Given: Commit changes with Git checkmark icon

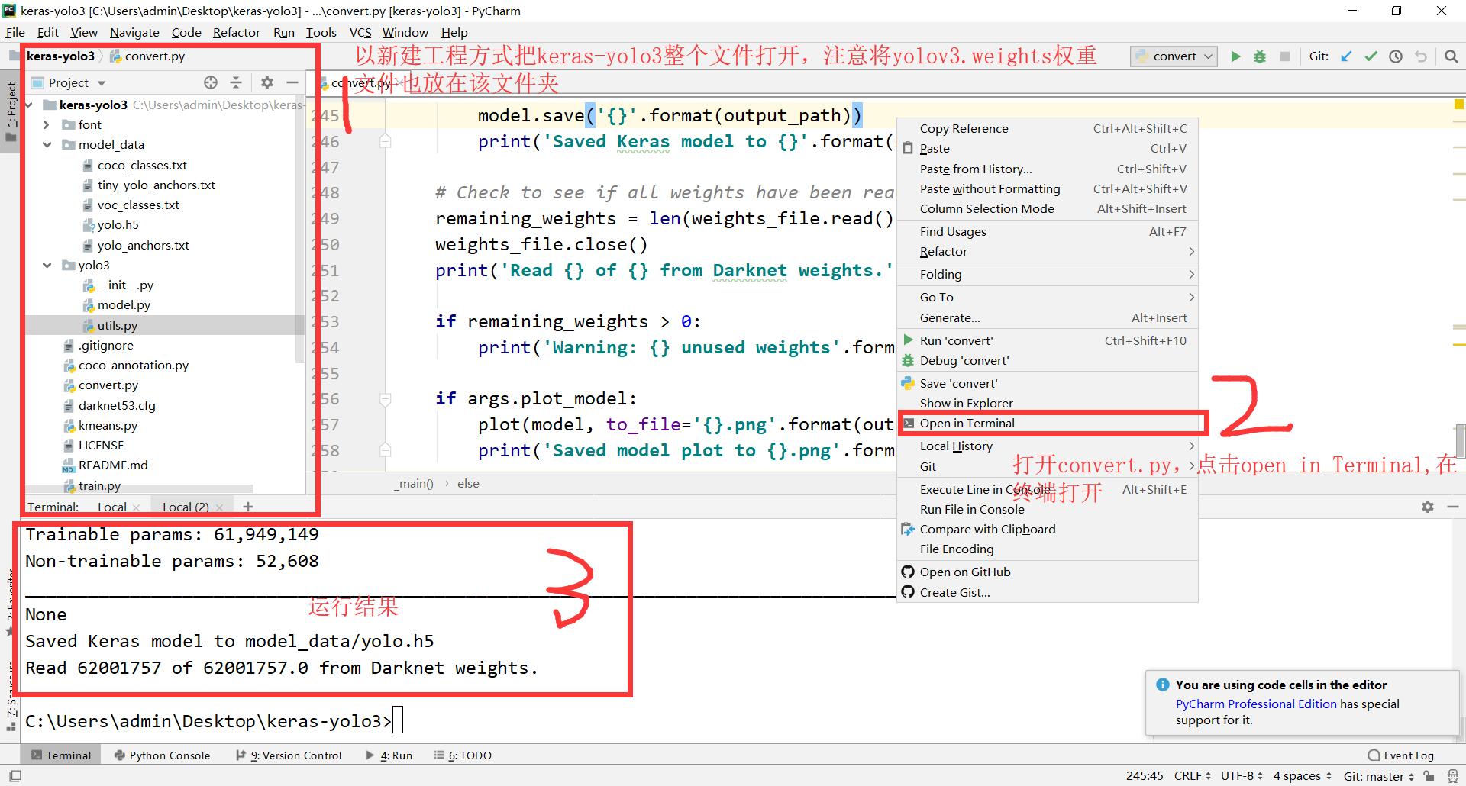Looking at the screenshot, I should point(1371,56).
